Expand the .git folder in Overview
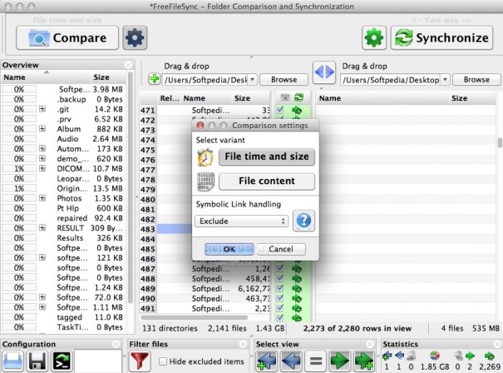 coord(42,109)
